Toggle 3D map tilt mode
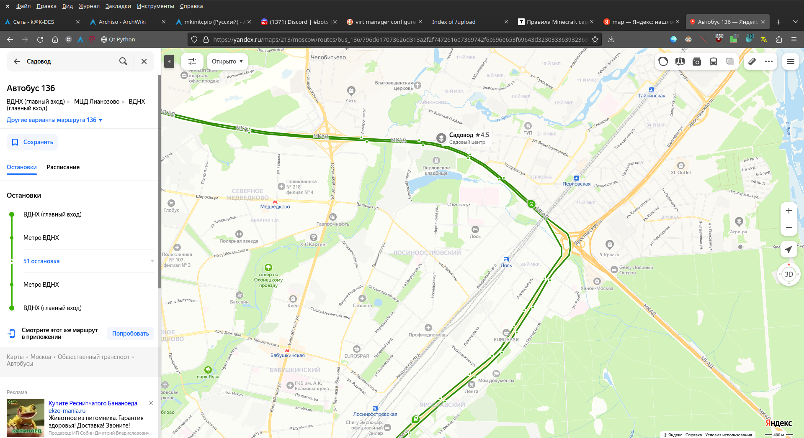Screen dimensions: 804x438 point(789,274)
